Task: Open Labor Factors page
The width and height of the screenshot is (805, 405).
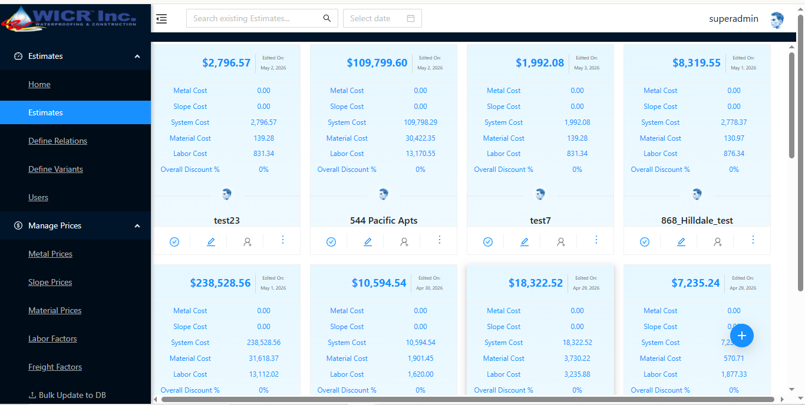Action: click(x=52, y=338)
